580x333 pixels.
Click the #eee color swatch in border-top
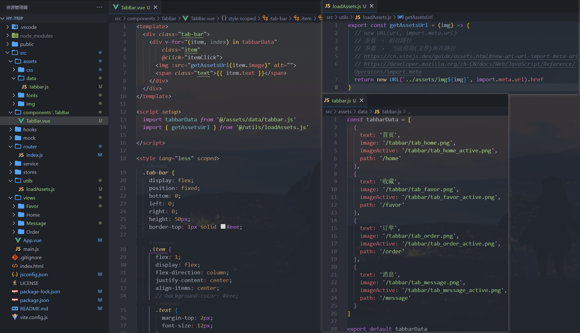coord(223,227)
